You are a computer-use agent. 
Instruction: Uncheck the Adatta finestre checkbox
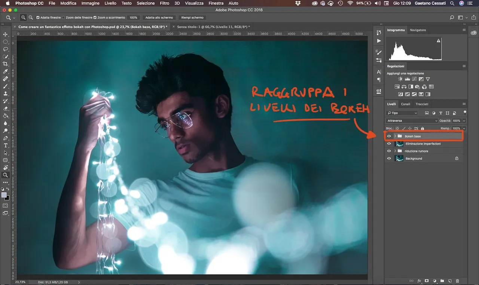38,18
